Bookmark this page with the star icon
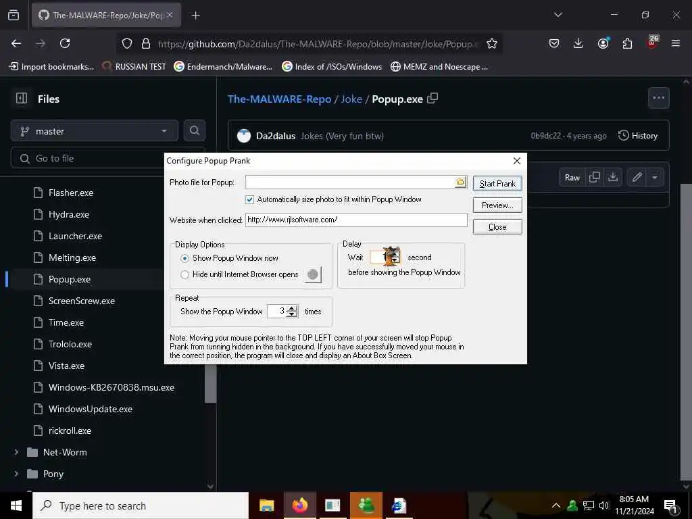The image size is (692, 519). tap(492, 43)
